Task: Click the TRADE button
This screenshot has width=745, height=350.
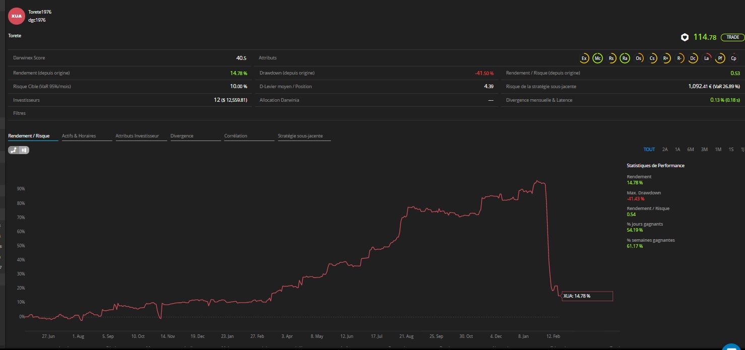Action: pos(732,37)
